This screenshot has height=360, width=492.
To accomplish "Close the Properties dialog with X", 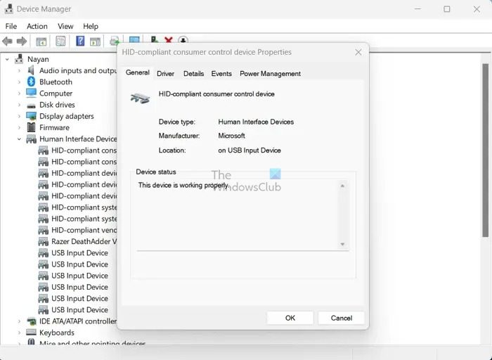I will click(x=358, y=53).
